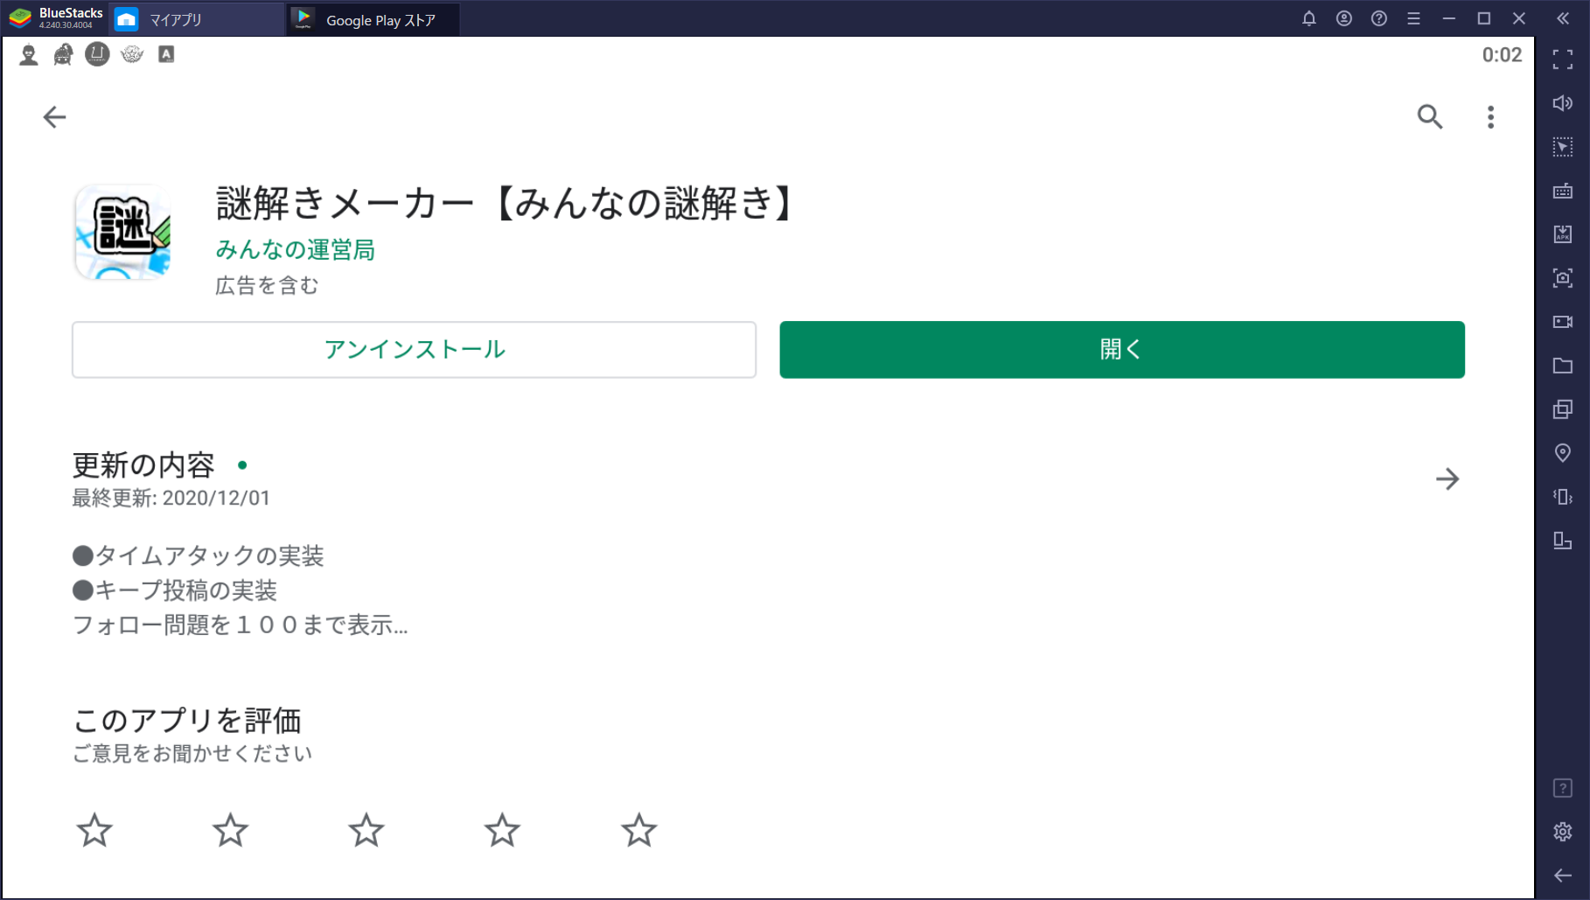Click the line フォロー問題を１００まで表示...
Screen dimensions: 1590x900
click(x=241, y=625)
